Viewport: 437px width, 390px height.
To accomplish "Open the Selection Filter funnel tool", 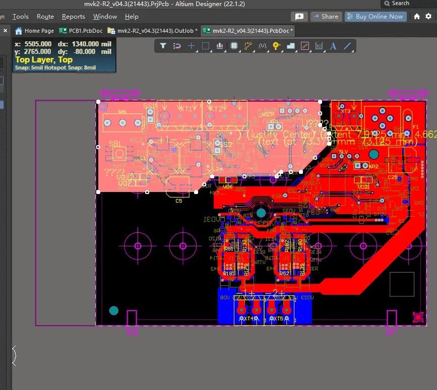I will [163, 46].
